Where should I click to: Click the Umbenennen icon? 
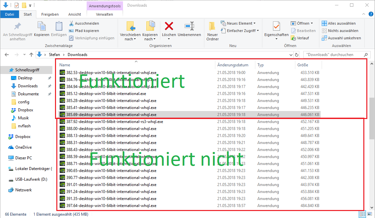189,26
